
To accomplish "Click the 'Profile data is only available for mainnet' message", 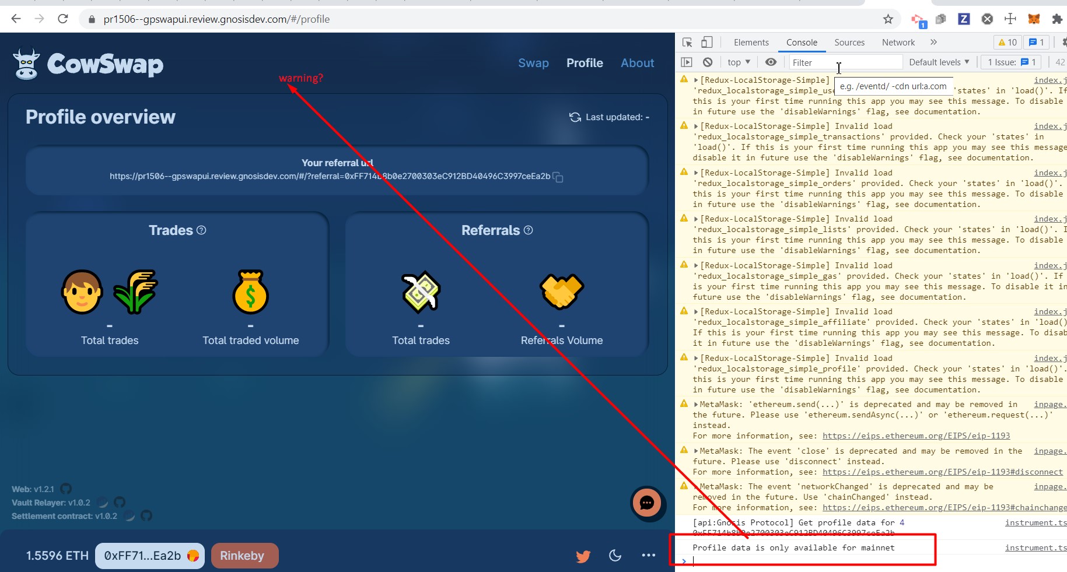I will 793,548.
